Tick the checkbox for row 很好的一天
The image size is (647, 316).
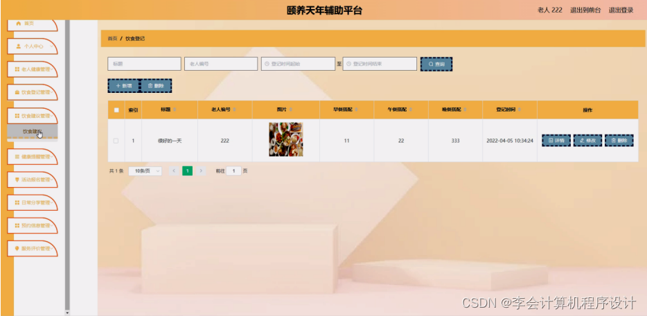point(116,141)
